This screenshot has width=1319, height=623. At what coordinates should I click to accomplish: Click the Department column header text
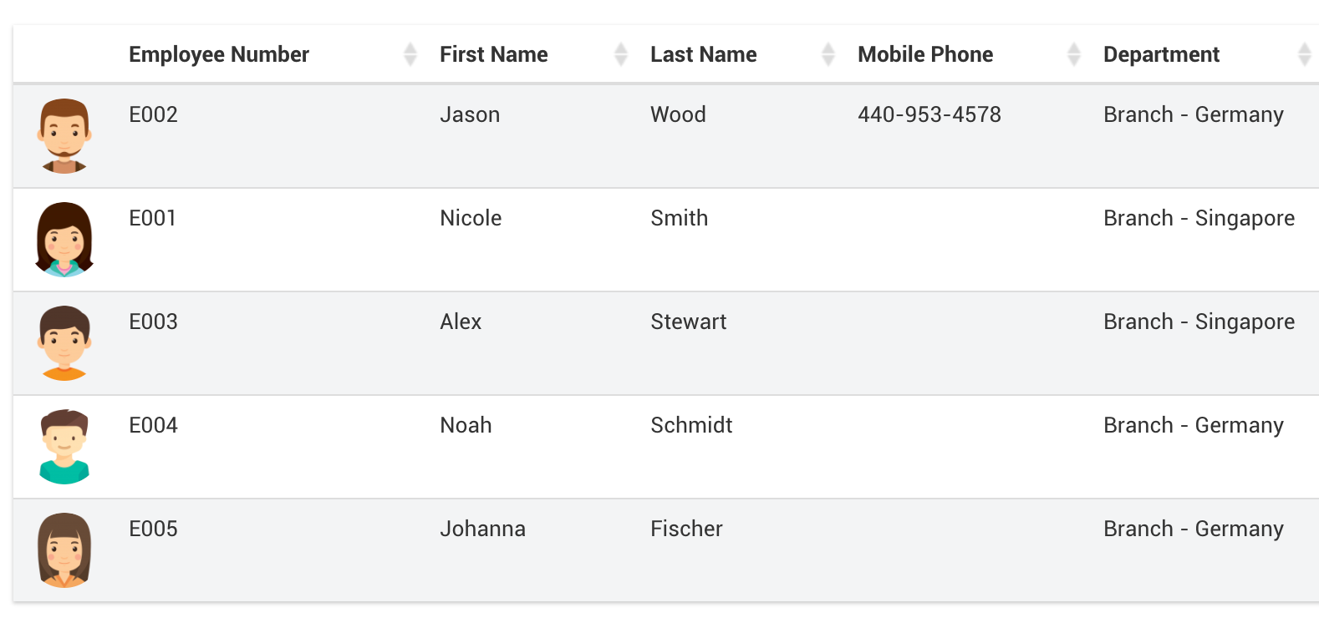1161,54
